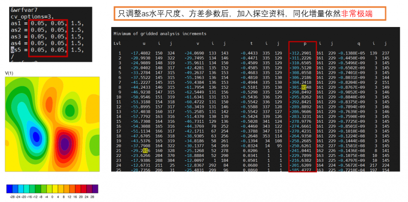Click the orange-bordered Chinese title box
Image resolution: width=408 pixels, height=202 pixels.
pos(250,14)
